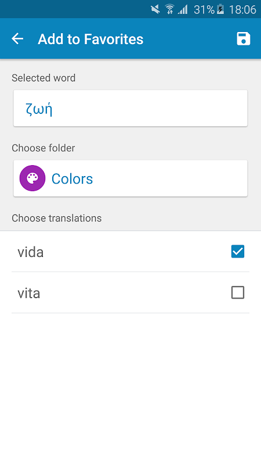Tap the Colors folder name text
This screenshot has width=261, height=465.
[72, 179]
